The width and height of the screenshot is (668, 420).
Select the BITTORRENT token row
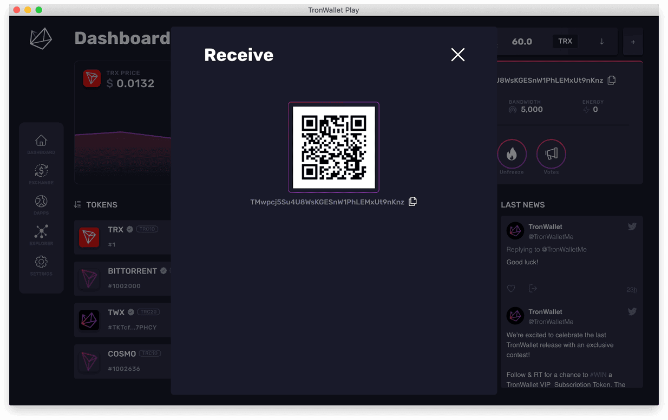[122, 278]
